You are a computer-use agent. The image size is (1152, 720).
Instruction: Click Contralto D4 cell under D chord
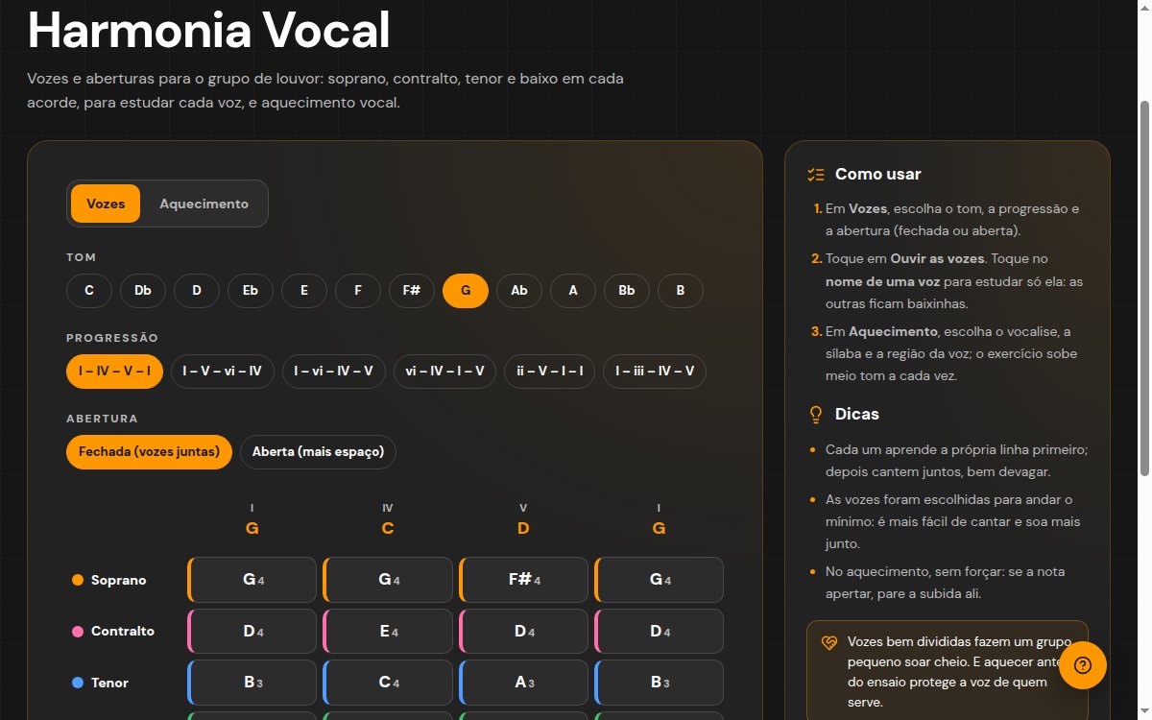click(524, 632)
